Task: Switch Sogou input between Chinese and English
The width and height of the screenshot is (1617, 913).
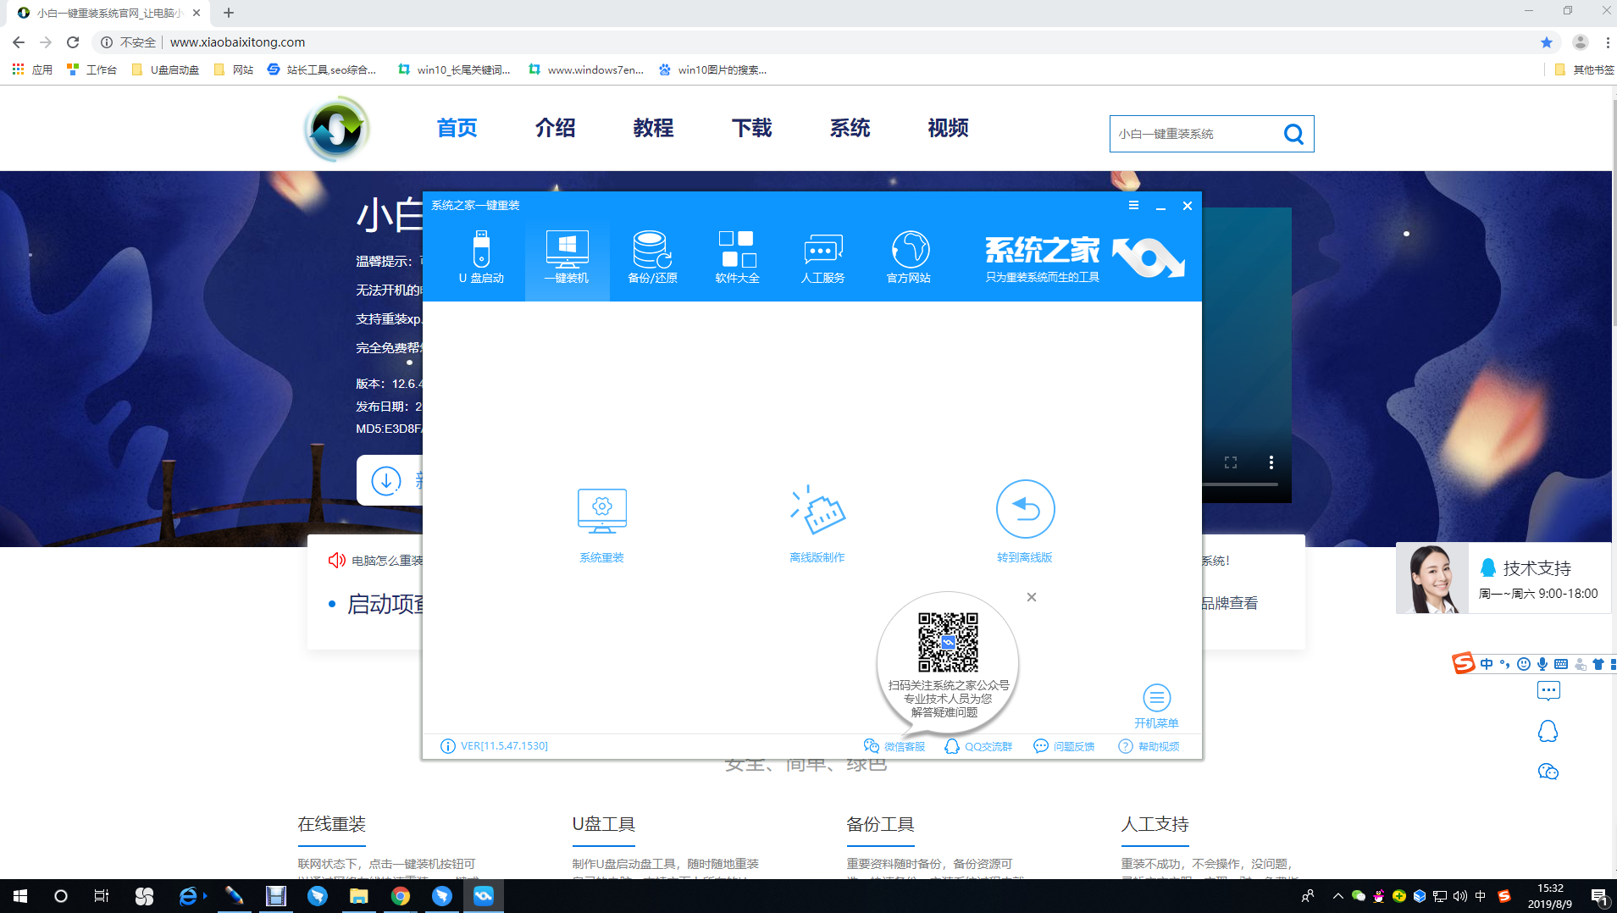Action: pos(1488,663)
